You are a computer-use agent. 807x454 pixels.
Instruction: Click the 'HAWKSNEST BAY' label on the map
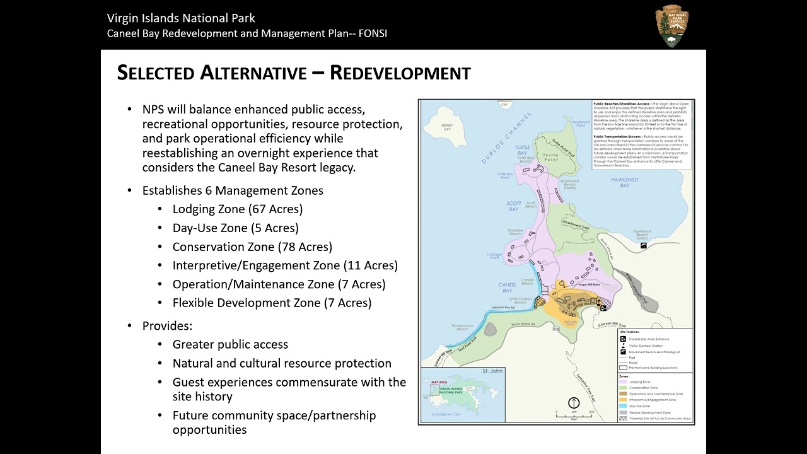(x=625, y=183)
